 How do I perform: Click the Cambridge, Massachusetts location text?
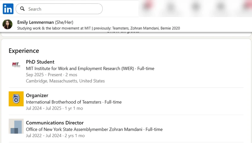(65, 81)
